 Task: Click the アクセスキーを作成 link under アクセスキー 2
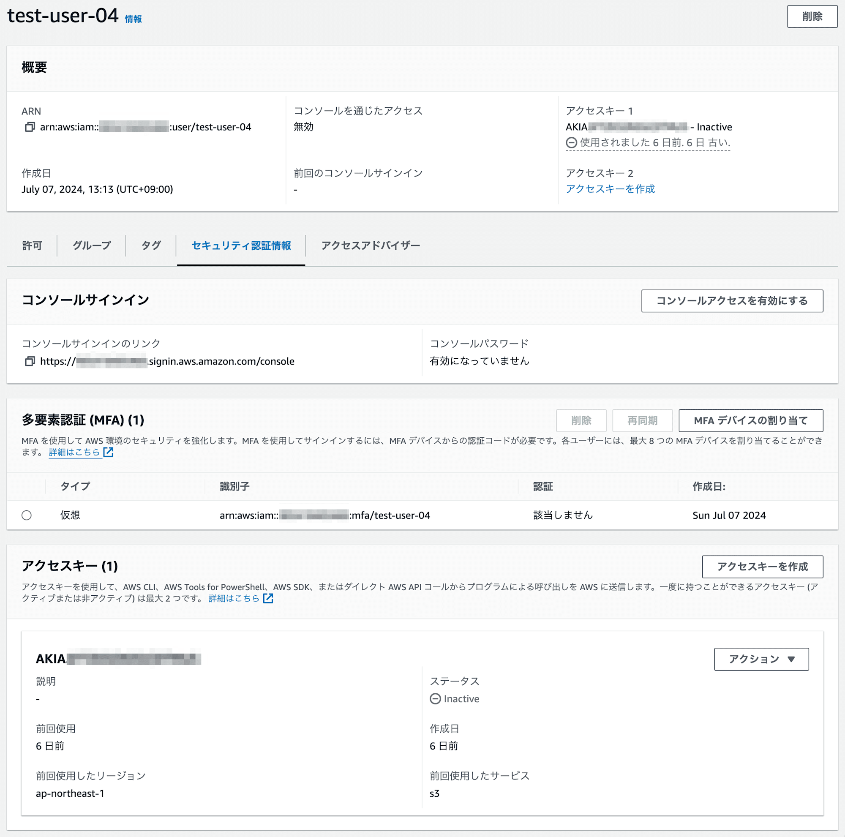610,189
